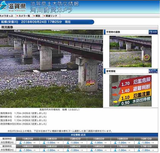The width and height of the screenshot is (160, 153).
Task: Open the normal-time bridge thumbnail image
Action: pyautogui.click(x=130, y=51)
